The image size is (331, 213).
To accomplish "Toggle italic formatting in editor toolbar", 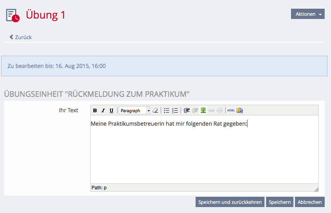I will [103, 110].
